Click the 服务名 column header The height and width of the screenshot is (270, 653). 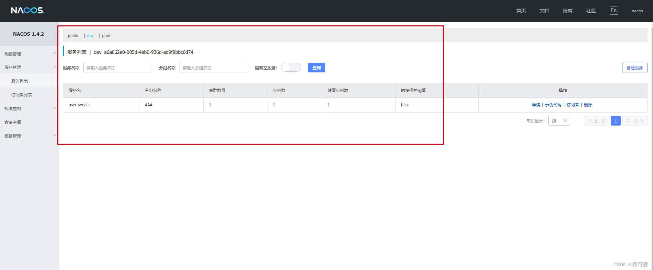[101, 91]
